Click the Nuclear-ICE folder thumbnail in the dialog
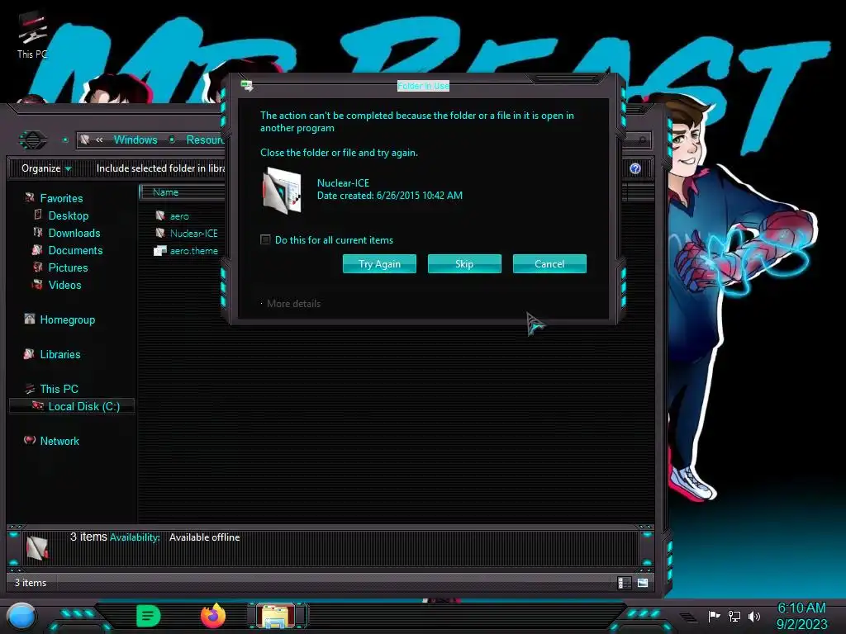The image size is (846, 634). 282,190
